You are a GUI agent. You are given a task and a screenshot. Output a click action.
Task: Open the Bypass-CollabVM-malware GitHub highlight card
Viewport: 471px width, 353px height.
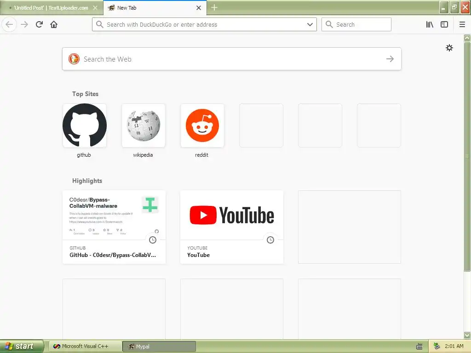114,227
